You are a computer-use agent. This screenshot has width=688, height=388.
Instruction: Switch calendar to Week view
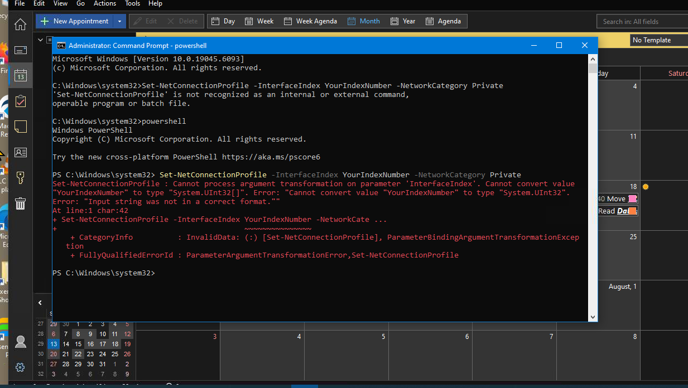pos(259,21)
